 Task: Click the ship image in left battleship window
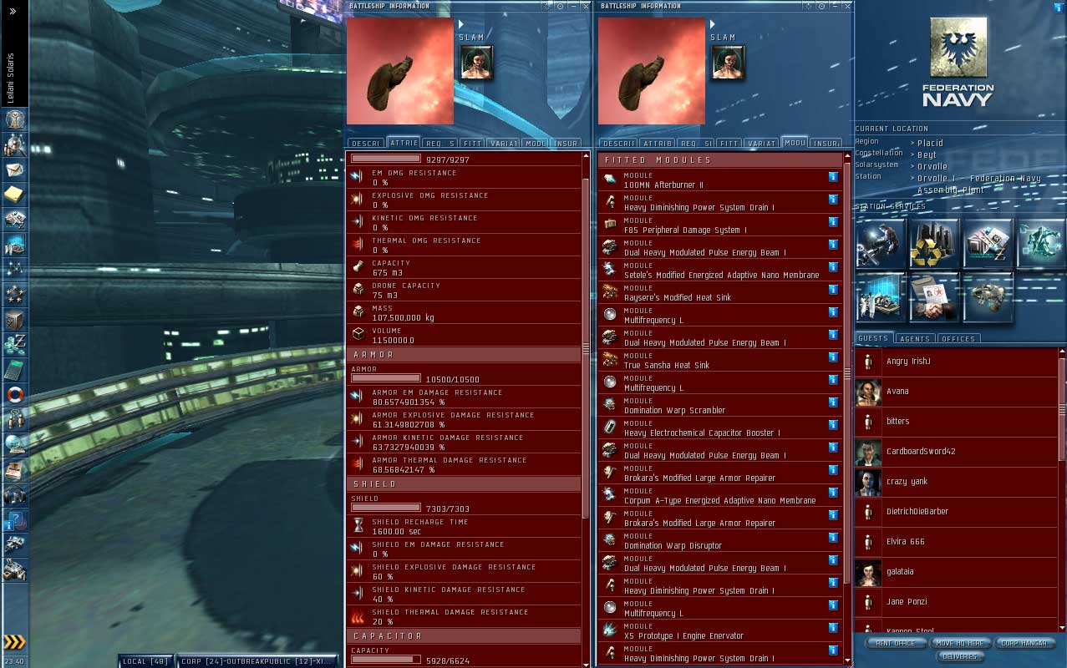pyautogui.click(x=400, y=71)
